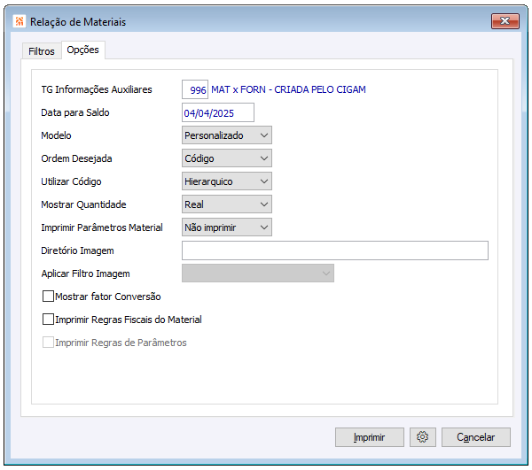Switch to the Filtros tab

(x=42, y=51)
